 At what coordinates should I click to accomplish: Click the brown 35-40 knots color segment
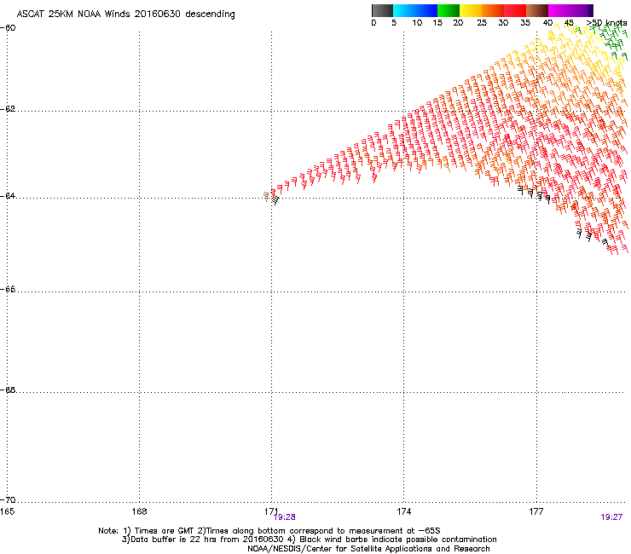click(x=537, y=10)
